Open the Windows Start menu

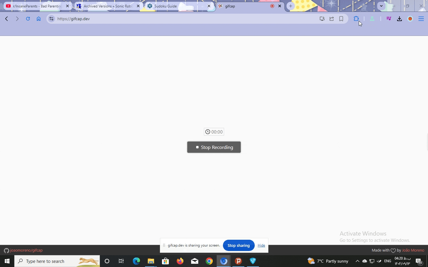click(7, 261)
